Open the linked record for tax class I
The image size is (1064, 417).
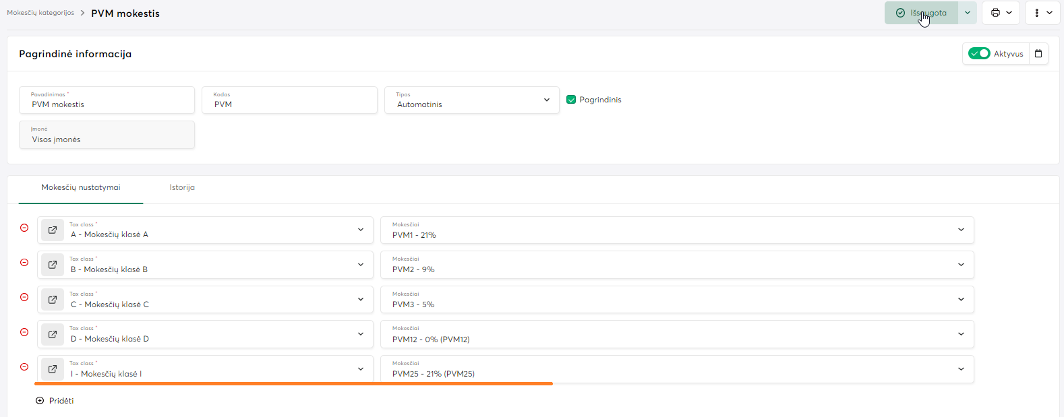[x=53, y=369]
